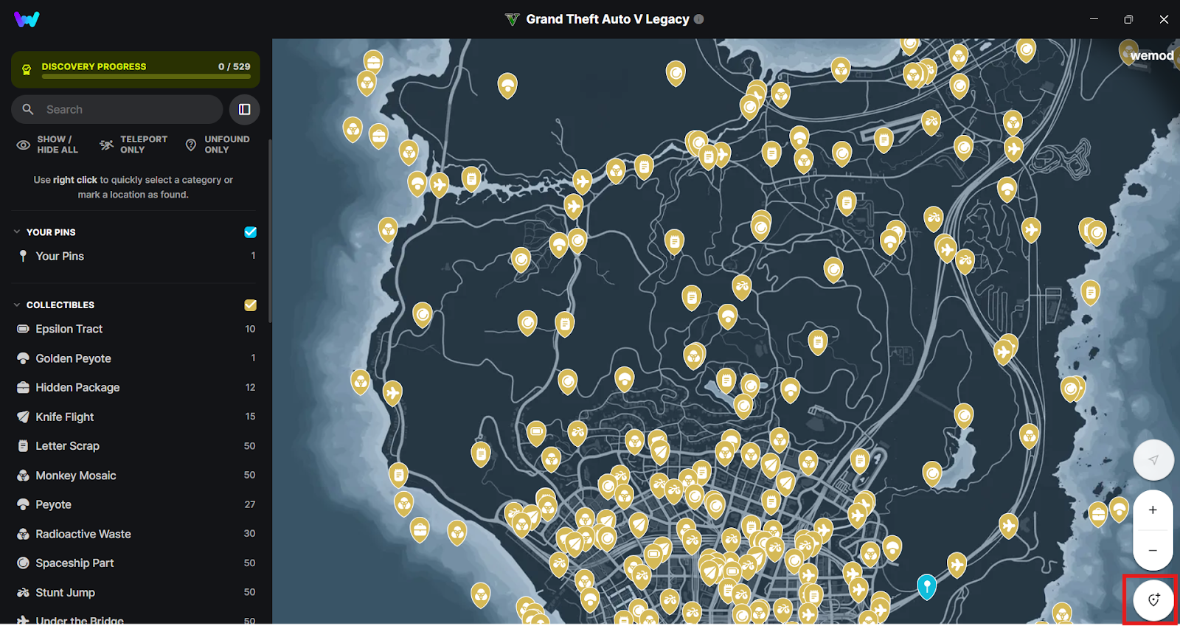Zoom out using the minus button

1153,550
